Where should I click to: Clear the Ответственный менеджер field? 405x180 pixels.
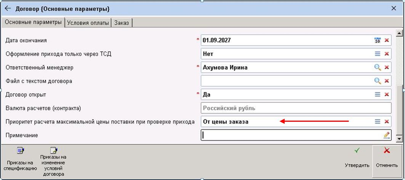pyautogui.click(x=387, y=67)
